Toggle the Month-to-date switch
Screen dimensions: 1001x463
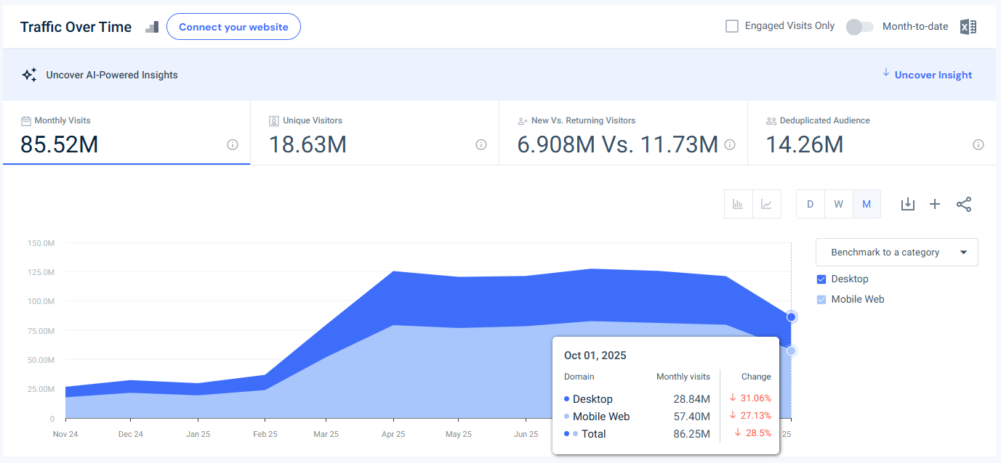(x=859, y=26)
